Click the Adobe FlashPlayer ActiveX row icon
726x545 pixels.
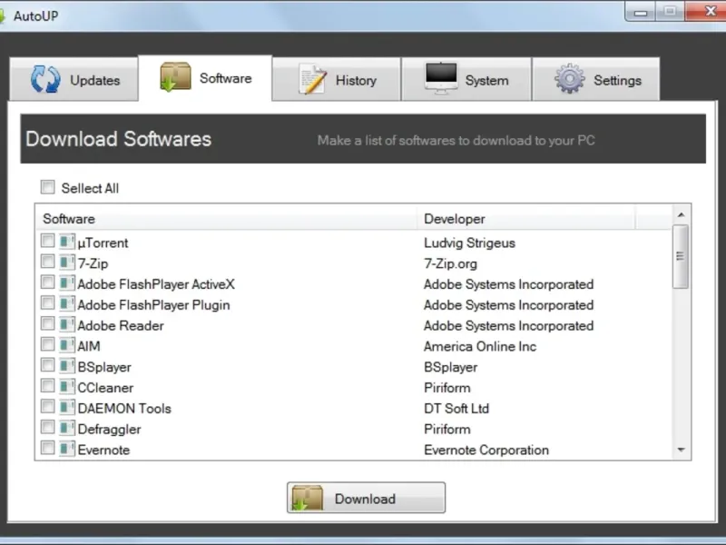66,282
